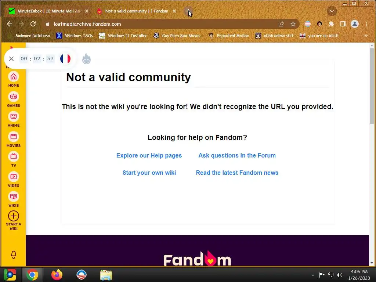Open the Chrome three-dot menu
The width and height of the screenshot is (376, 282).
click(366, 24)
